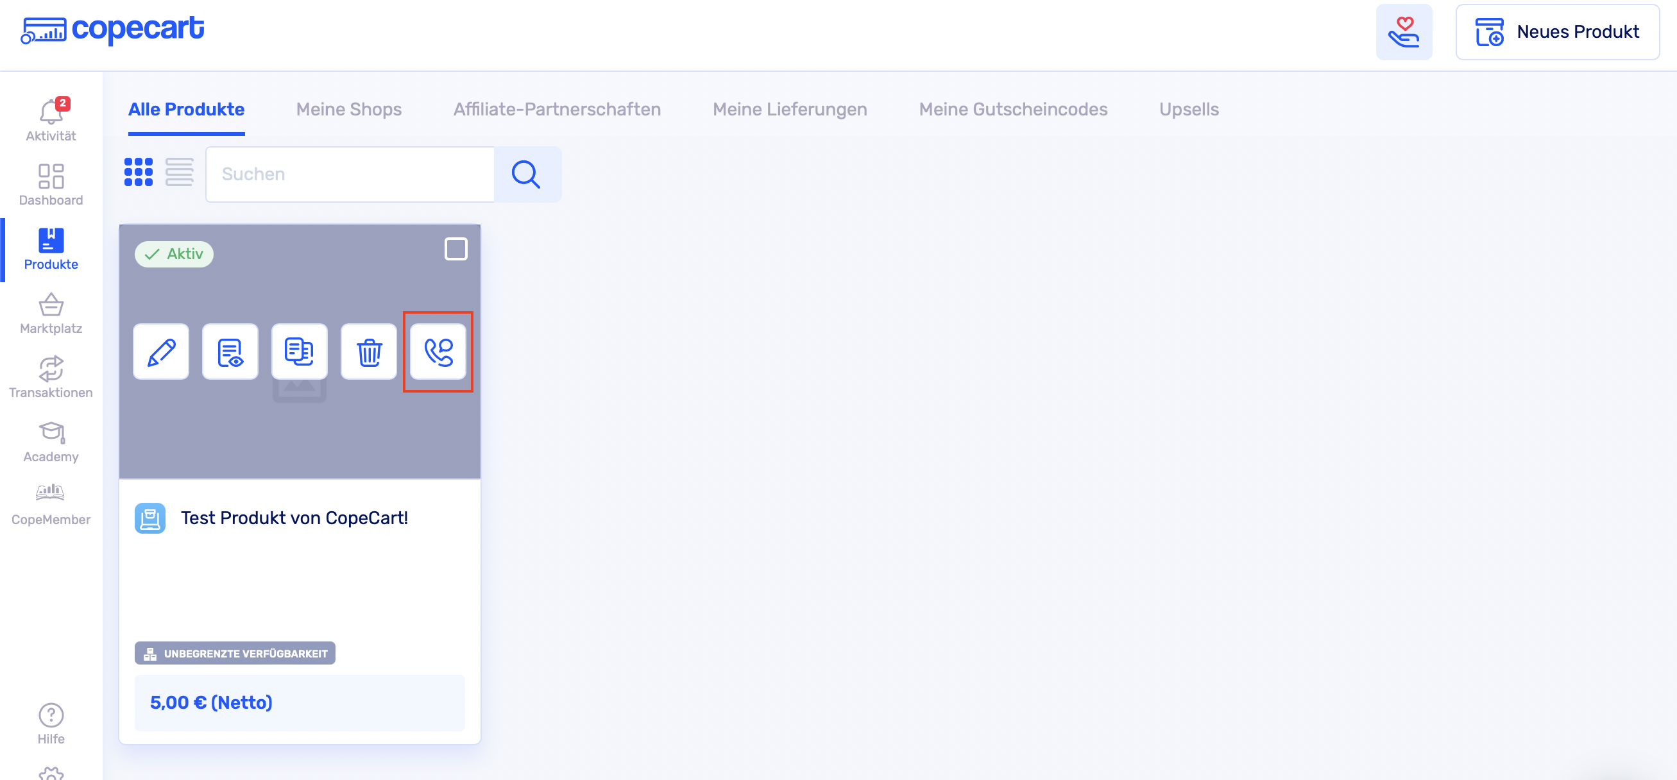Click the heart-in-hand icon in header
The image size is (1677, 780).
coord(1404,32)
